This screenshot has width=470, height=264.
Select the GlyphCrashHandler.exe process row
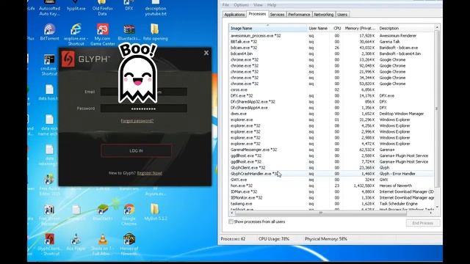(x=331, y=174)
